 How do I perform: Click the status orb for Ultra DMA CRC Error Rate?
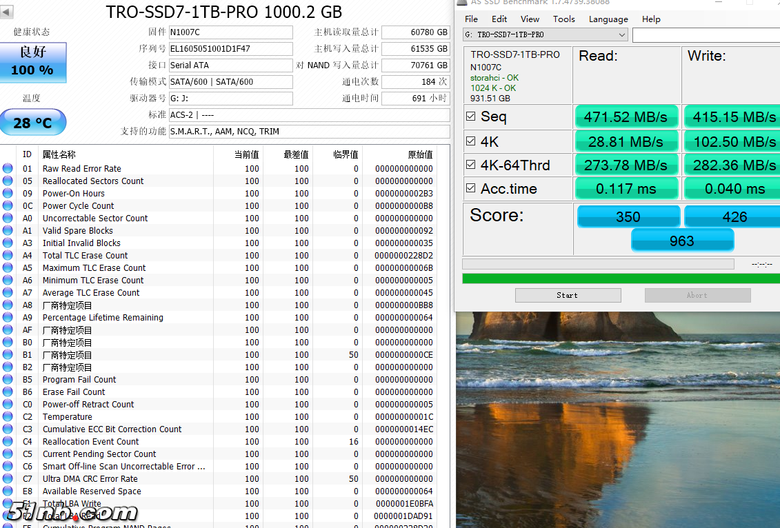(8, 478)
